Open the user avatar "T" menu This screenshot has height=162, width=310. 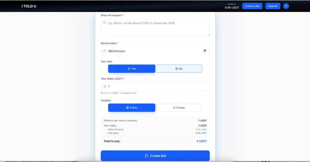pos(286,6)
